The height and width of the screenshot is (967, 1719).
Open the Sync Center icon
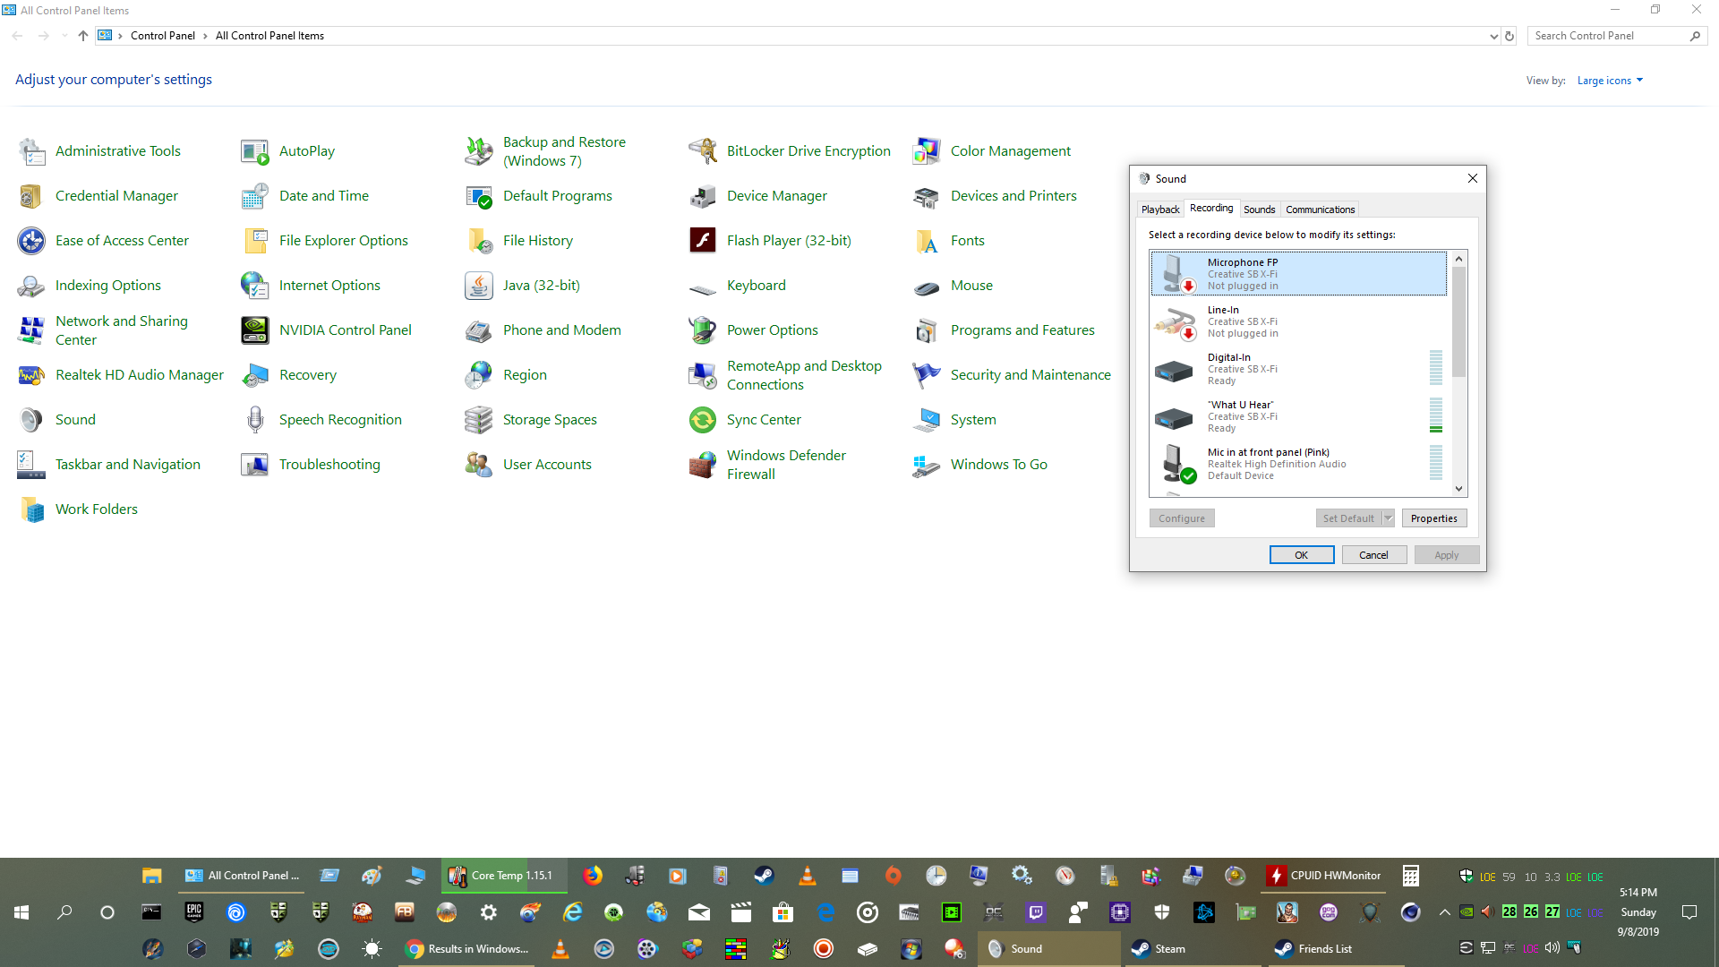[703, 420]
